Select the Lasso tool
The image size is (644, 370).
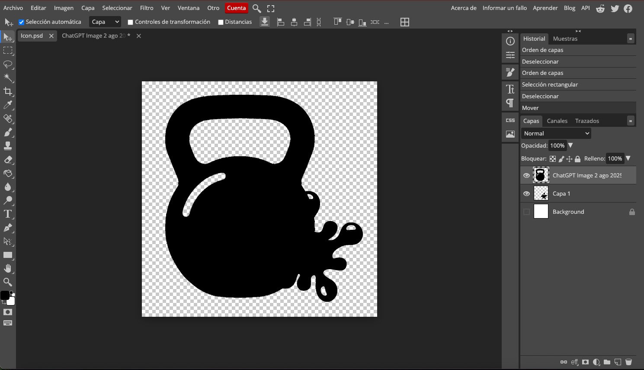pyautogui.click(x=8, y=64)
